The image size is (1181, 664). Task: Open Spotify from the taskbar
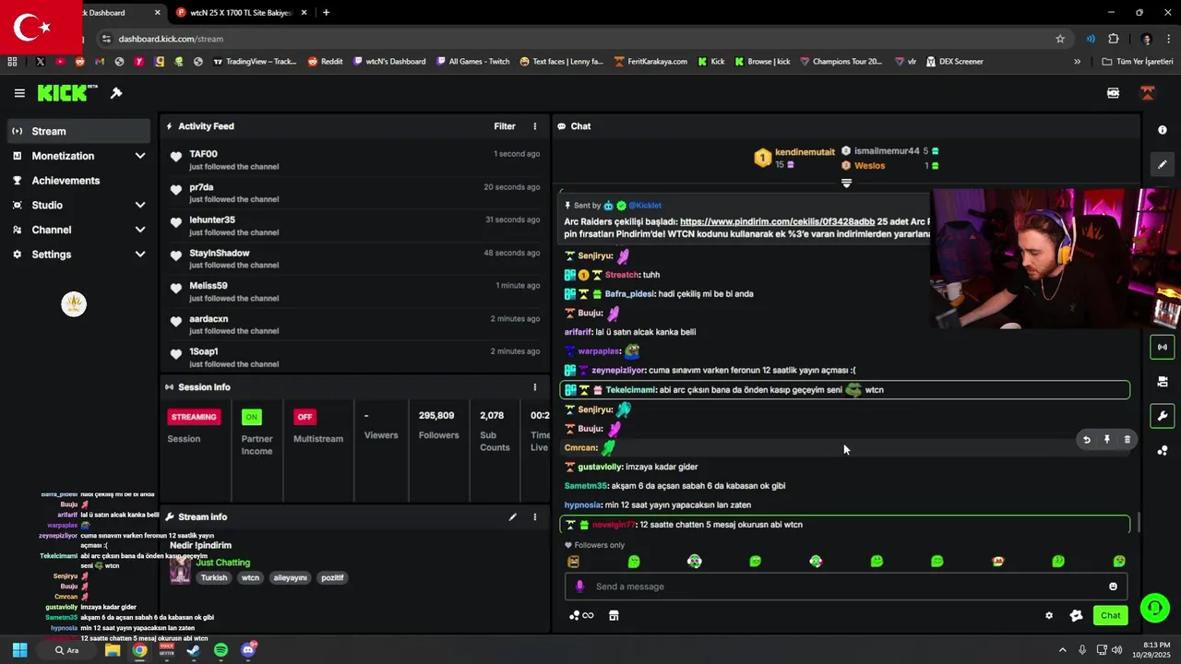click(221, 650)
